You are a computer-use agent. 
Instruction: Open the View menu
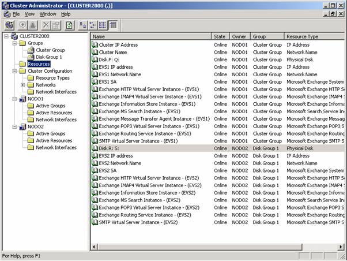pos(29,14)
